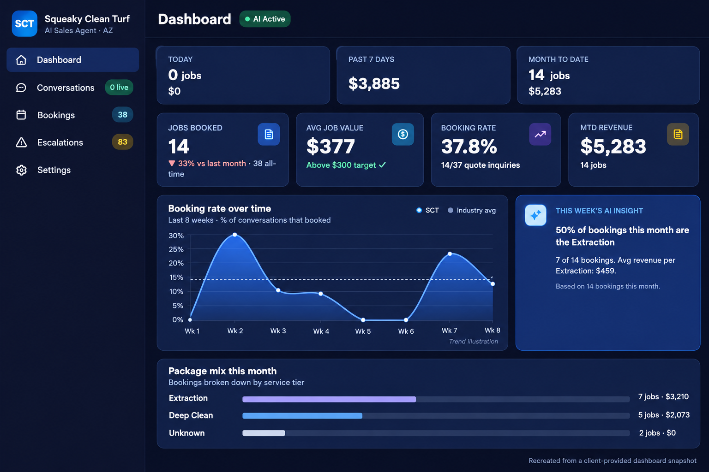Viewport: 709px width, 472px height.
Task: Click the Escalations warning triangle icon
Action: tap(21, 142)
